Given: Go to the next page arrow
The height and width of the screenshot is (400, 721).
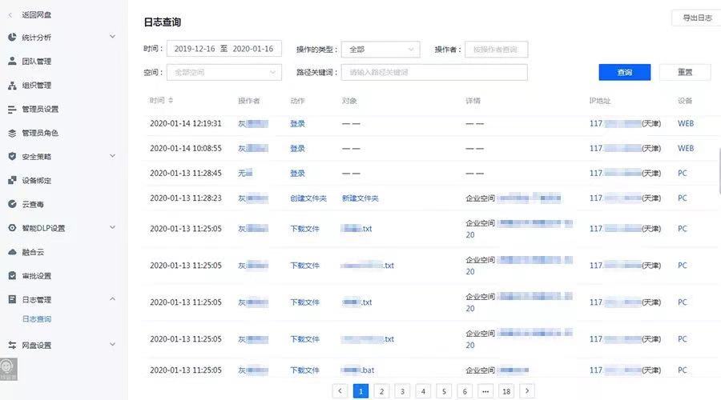Looking at the screenshot, I should 527,391.
